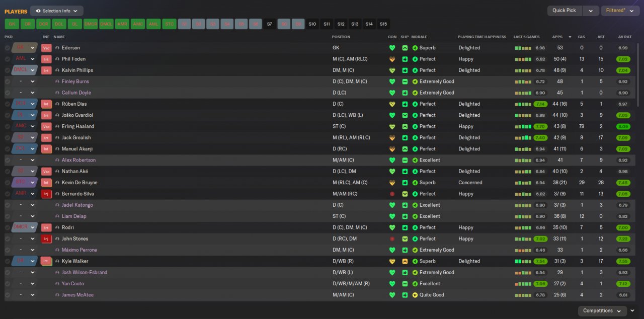Click the Vac info badge beside Ederson
Screen dimensions: 644x319
click(47, 48)
